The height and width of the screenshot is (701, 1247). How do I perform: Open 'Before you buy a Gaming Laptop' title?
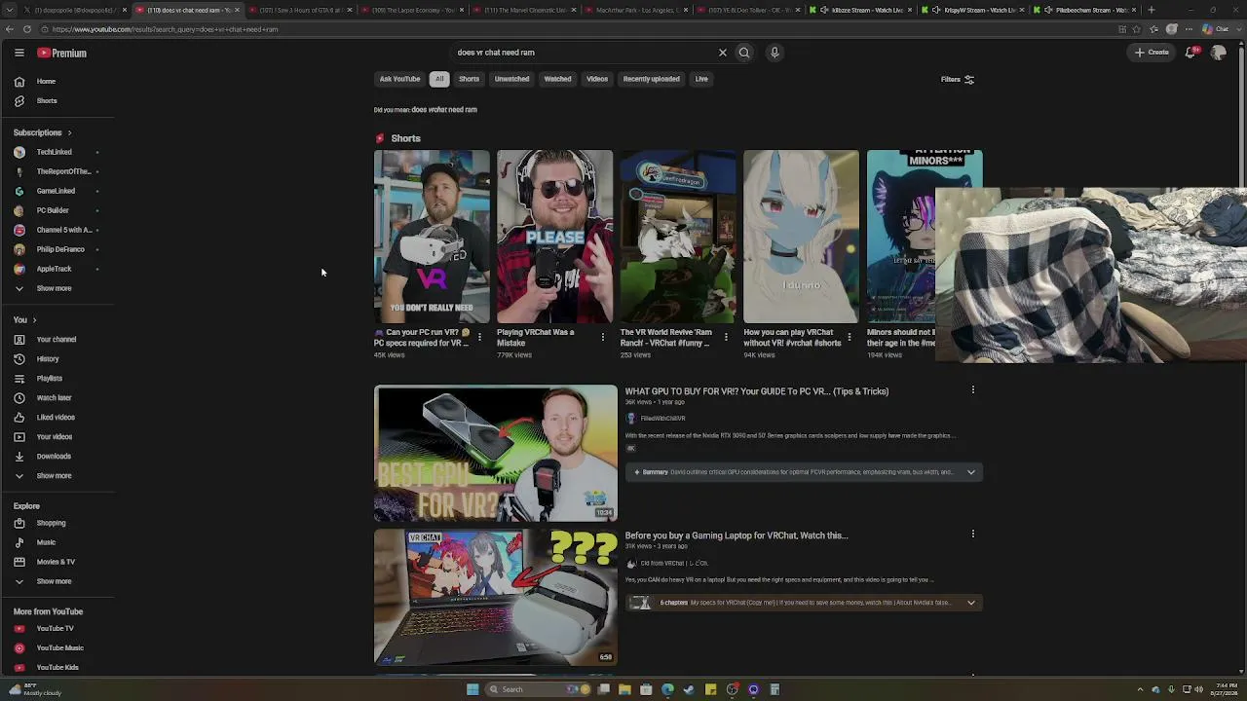point(736,535)
